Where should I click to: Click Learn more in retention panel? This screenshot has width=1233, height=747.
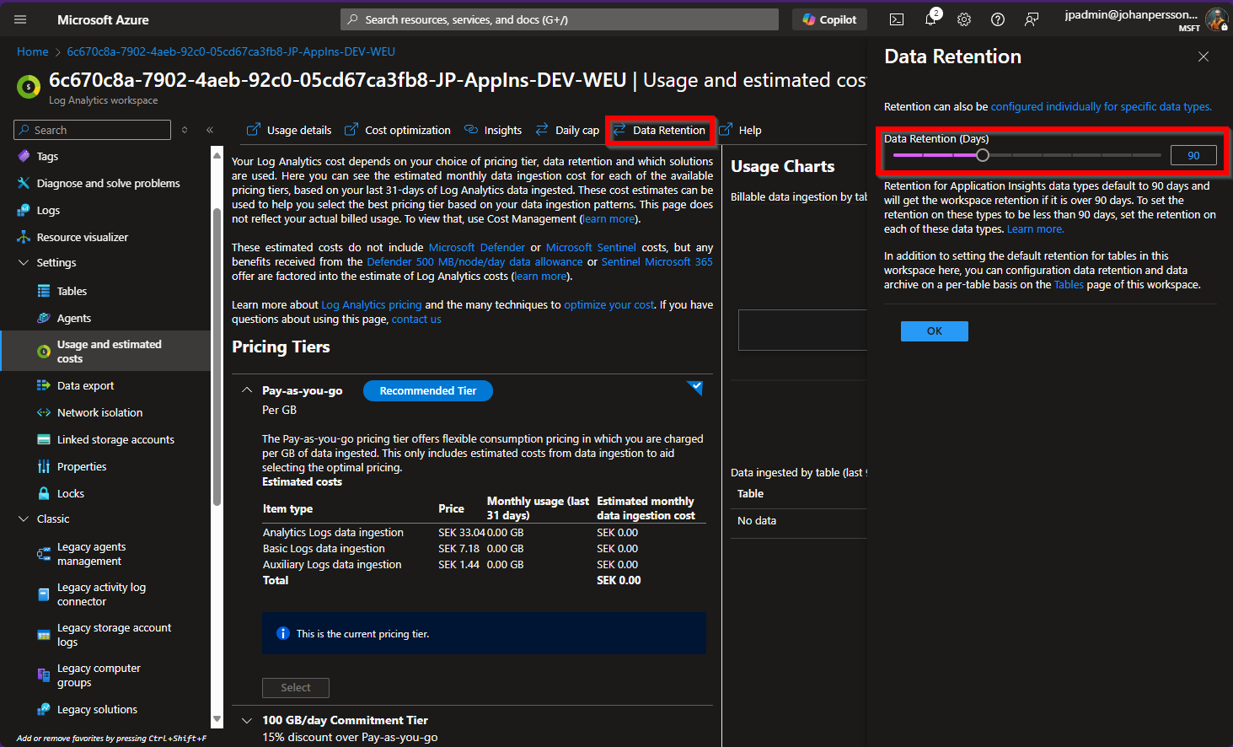1035,228
